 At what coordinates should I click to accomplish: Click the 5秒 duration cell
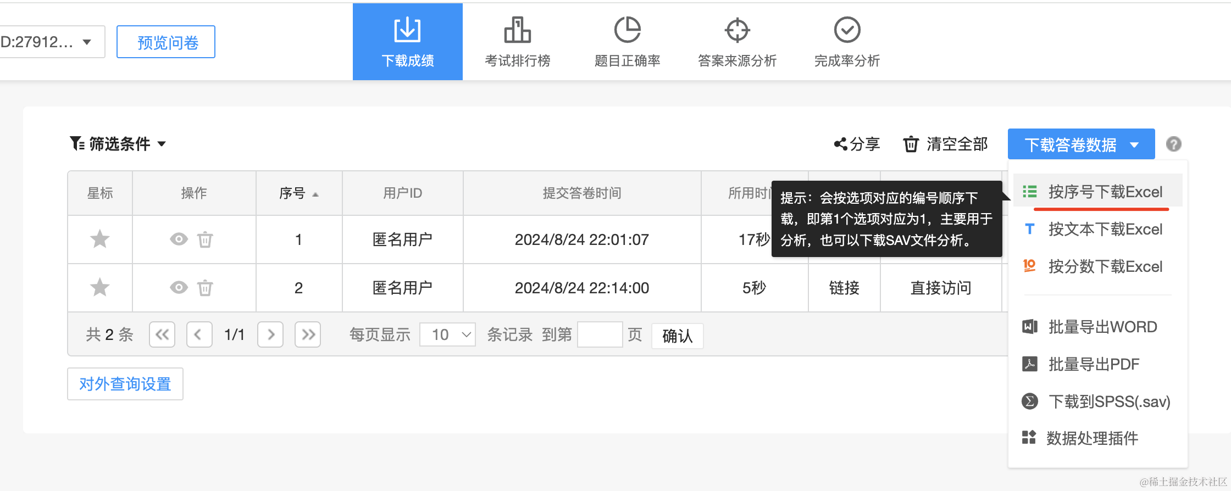(754, 287)
